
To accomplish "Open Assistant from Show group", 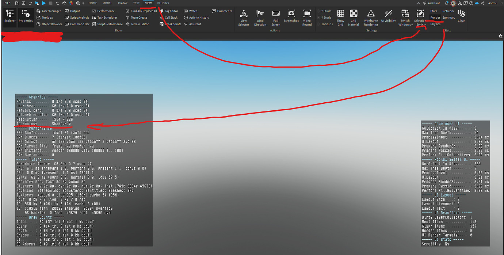I will [192, 24].
